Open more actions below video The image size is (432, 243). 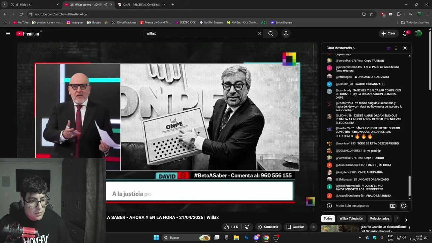coord(314,227)
